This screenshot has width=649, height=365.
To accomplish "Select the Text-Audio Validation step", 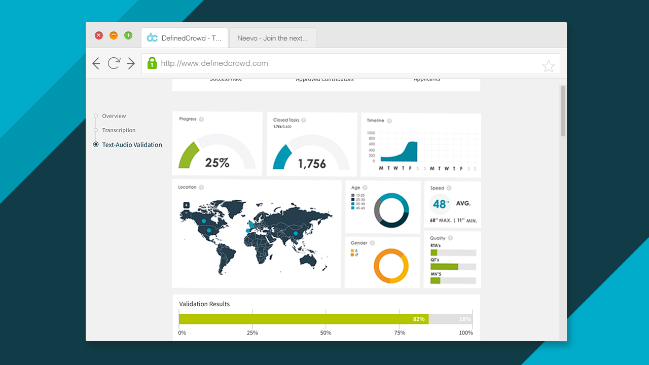I will tap(132, 145).
